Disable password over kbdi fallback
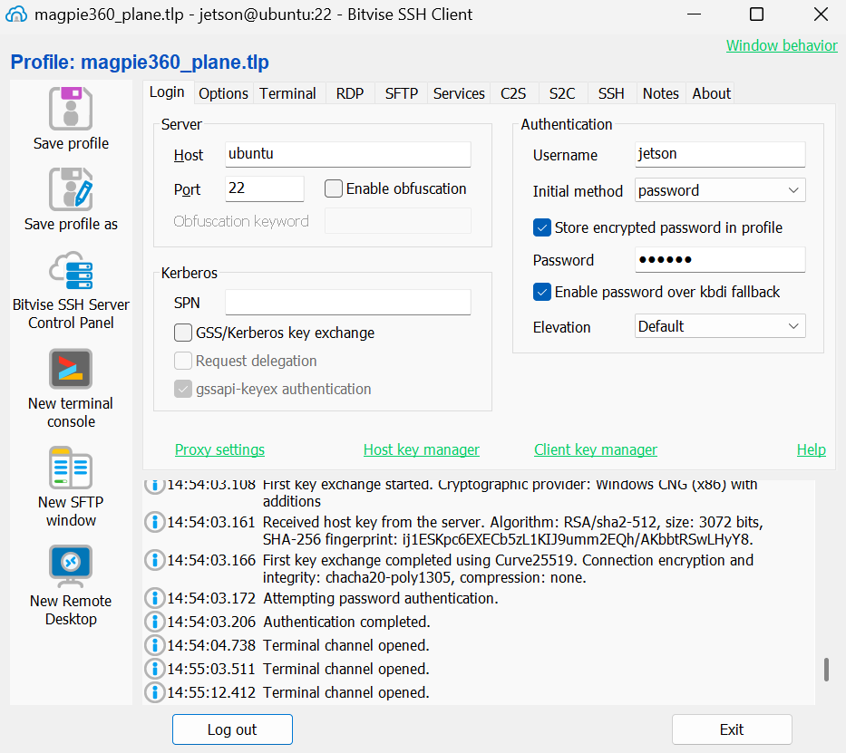Viewport: 846px width, 753px height. click(542, 292)
